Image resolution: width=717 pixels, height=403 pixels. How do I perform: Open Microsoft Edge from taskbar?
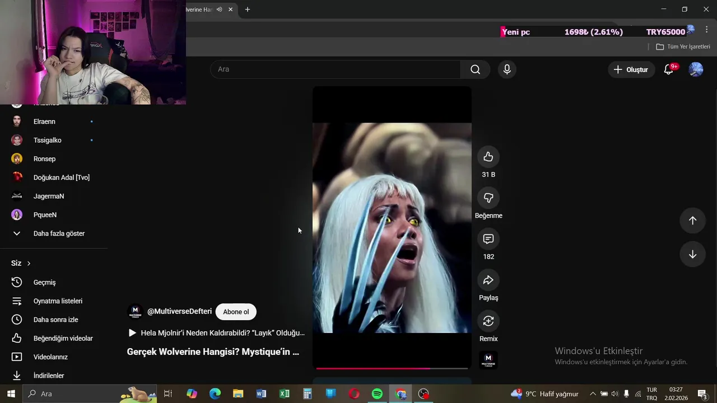click(215, 393)
